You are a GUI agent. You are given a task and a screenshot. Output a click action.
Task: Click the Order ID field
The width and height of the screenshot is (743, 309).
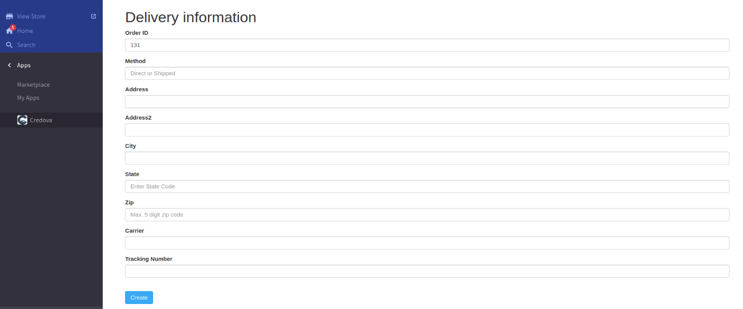(427, 45)
